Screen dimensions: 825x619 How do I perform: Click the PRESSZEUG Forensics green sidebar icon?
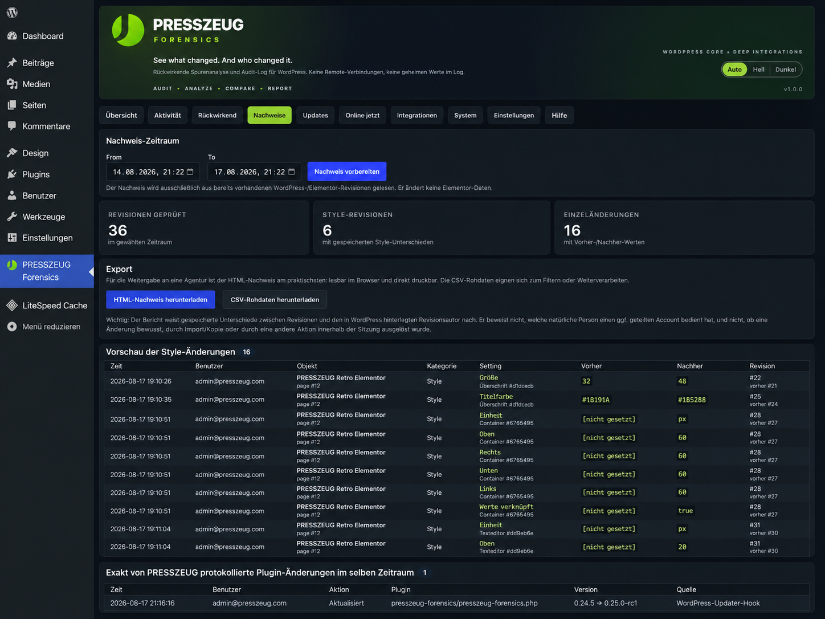12,265
